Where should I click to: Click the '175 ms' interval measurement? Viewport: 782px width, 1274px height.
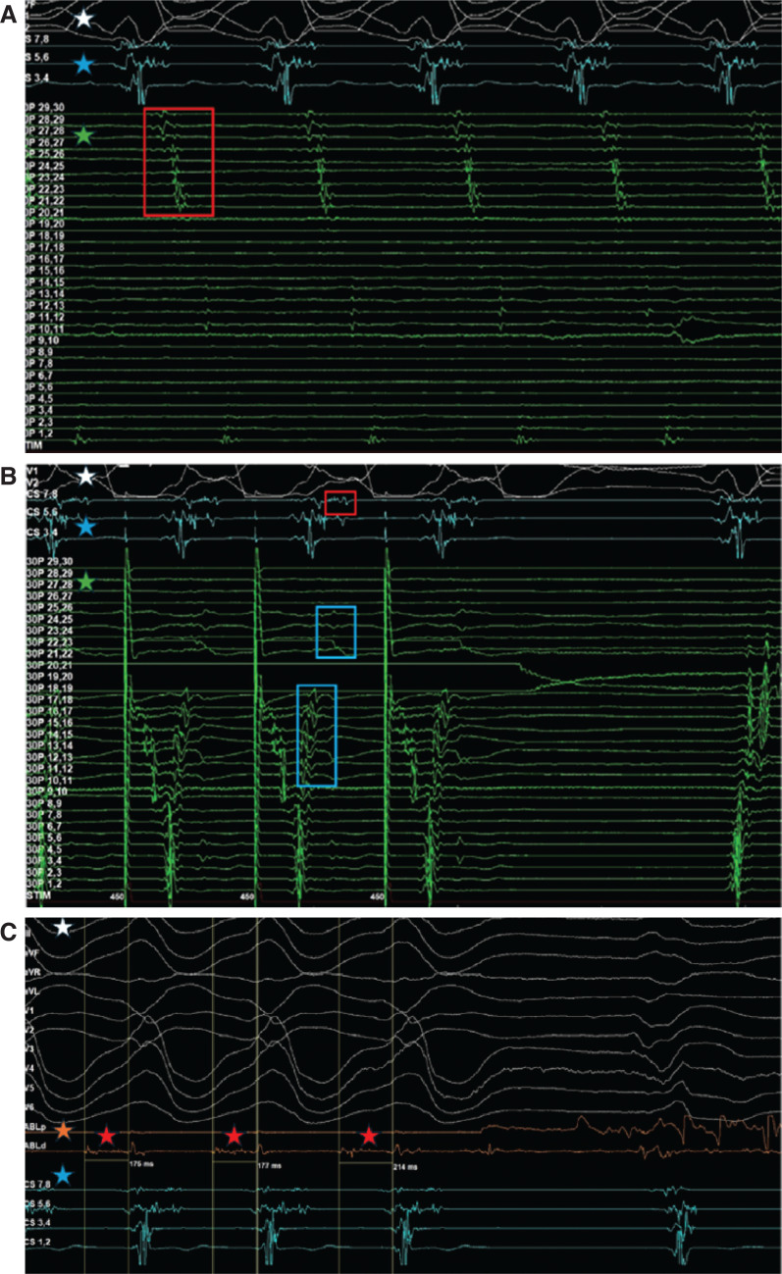(x=142, y=1166)
